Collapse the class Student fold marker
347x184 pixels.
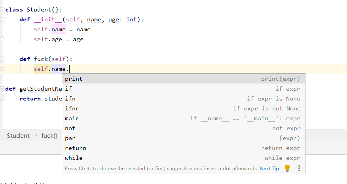[2, 9]
